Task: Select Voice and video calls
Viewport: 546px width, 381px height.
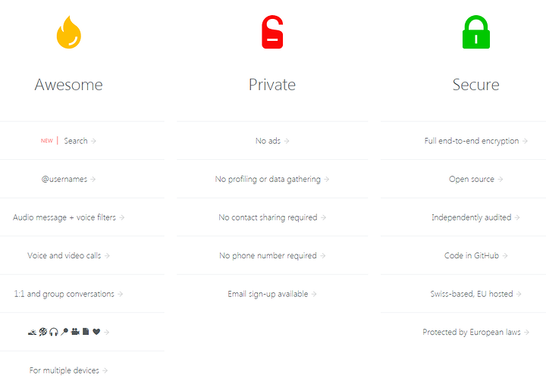Action: [x=64, y=256]
